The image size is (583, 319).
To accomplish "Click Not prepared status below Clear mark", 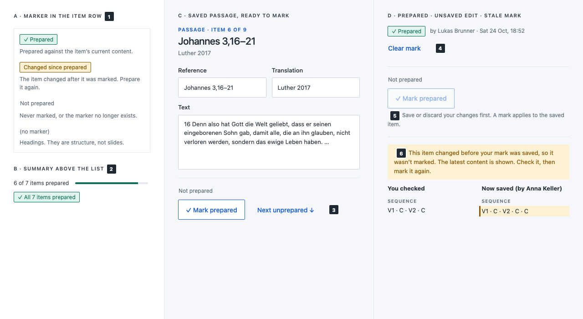I will click(x=405, y=80).
